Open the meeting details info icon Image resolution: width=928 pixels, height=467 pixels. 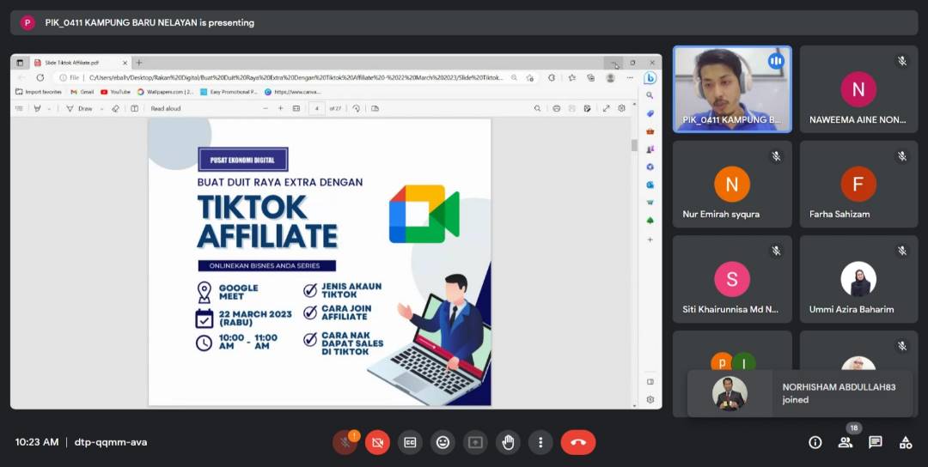point(815,442)
